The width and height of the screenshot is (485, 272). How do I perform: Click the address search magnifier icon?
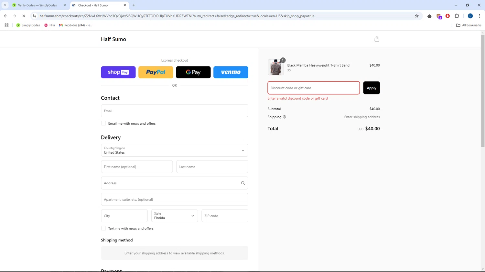(243, 183)
